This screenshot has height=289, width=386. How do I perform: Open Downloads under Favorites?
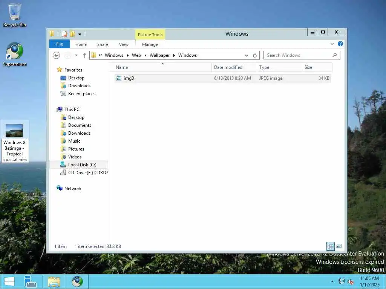point(79,86)
